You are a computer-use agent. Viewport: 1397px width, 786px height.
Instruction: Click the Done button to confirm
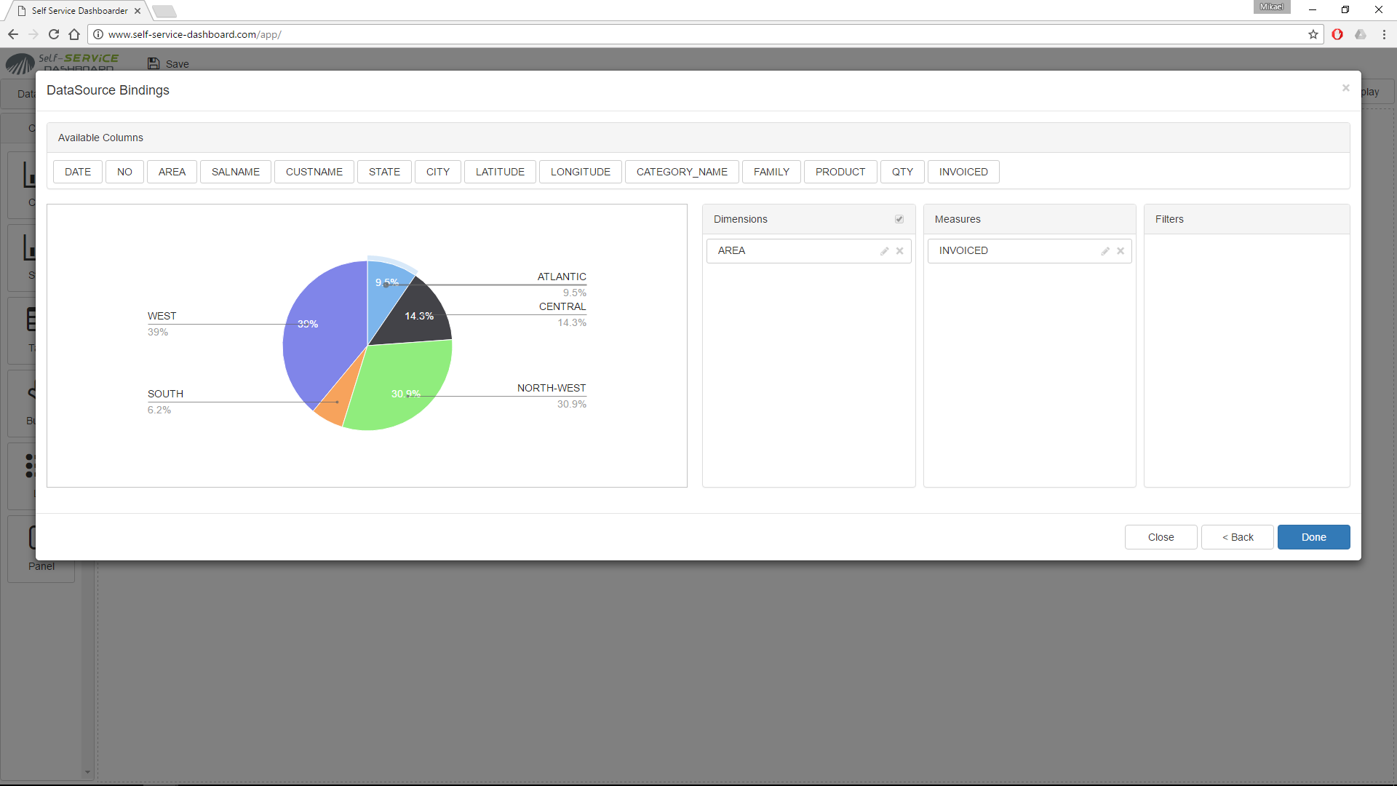tap(1313, 536)
